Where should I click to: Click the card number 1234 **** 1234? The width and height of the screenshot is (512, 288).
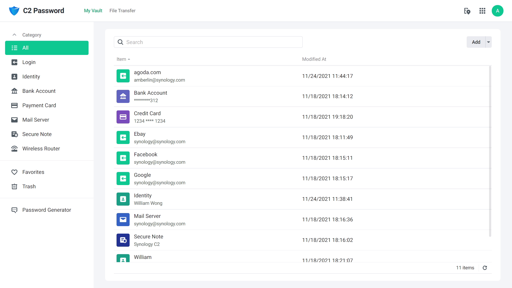(150, 121)
